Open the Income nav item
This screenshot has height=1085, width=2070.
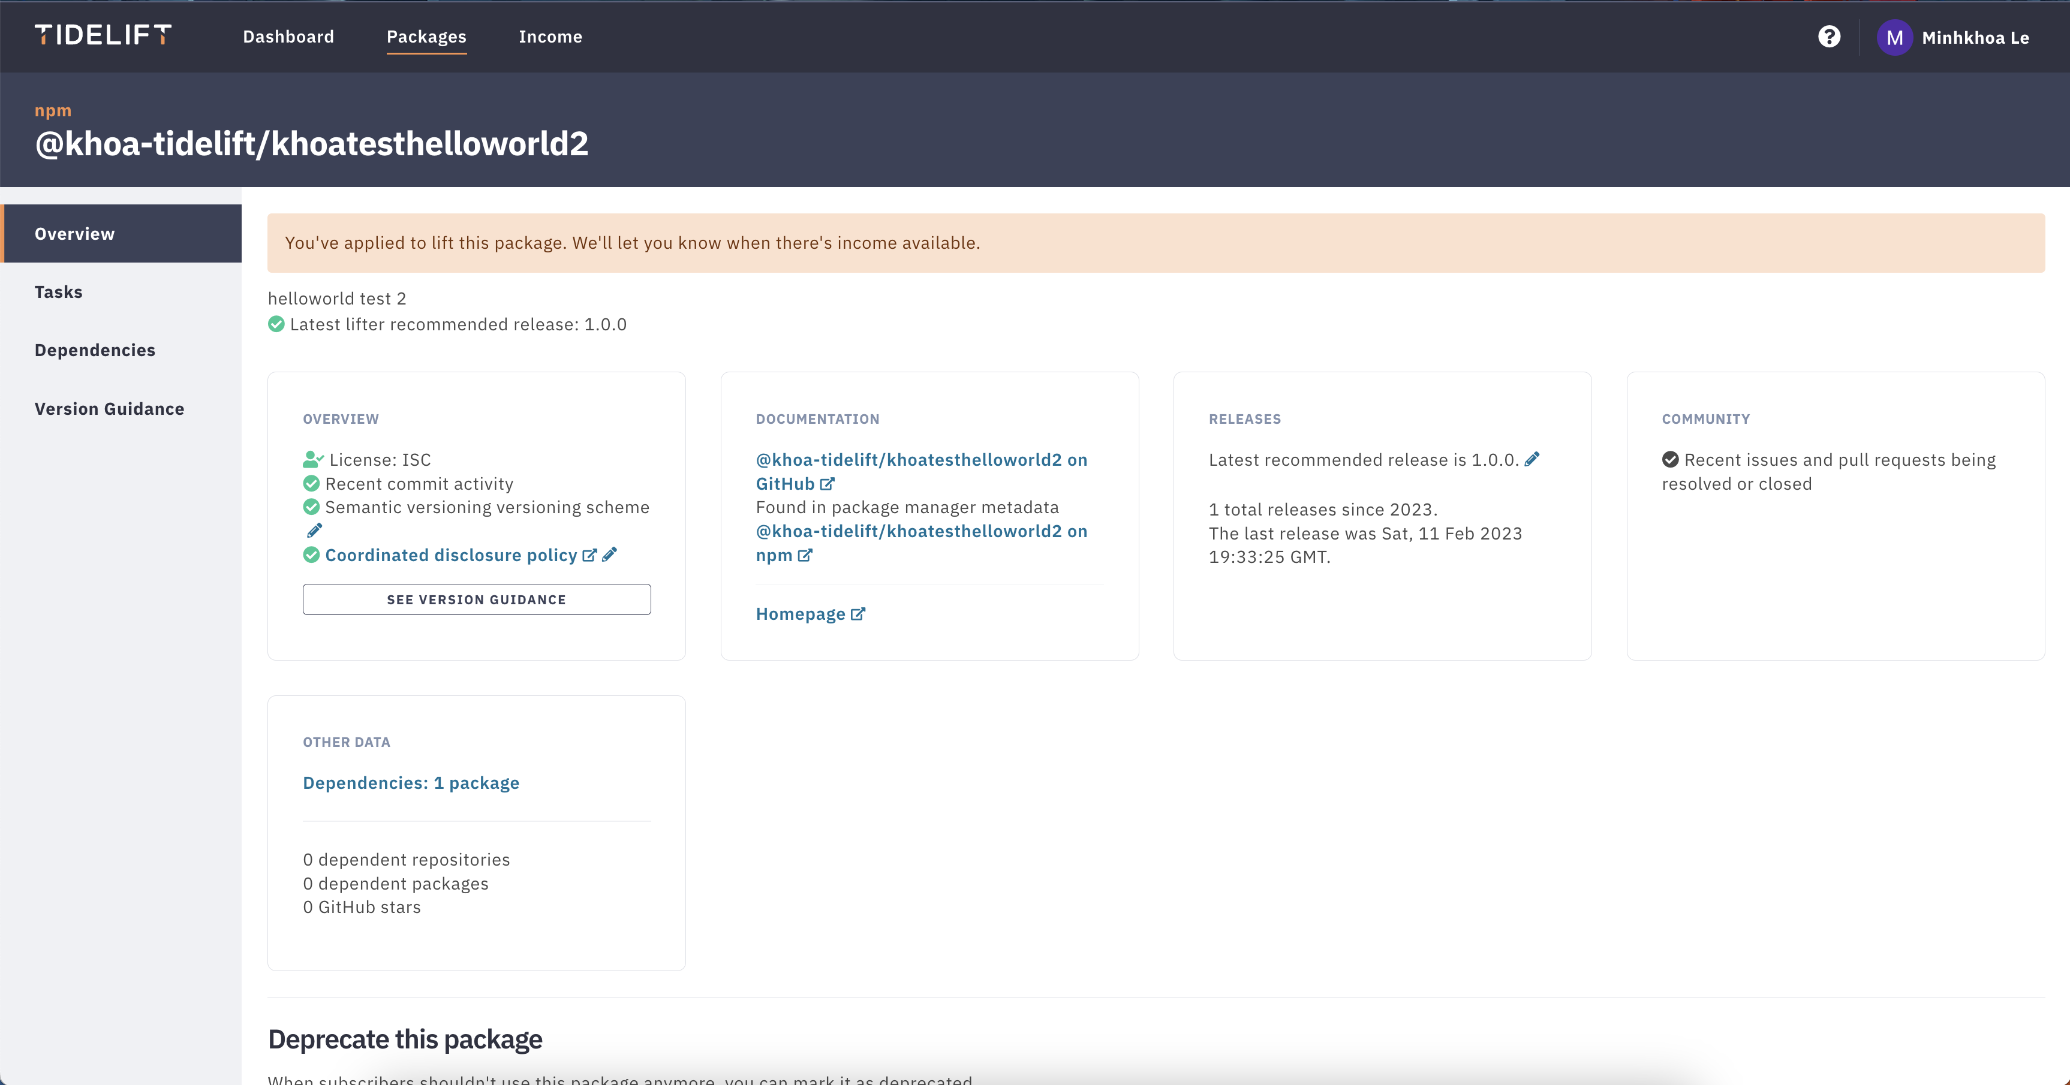(x=550, y=37)
